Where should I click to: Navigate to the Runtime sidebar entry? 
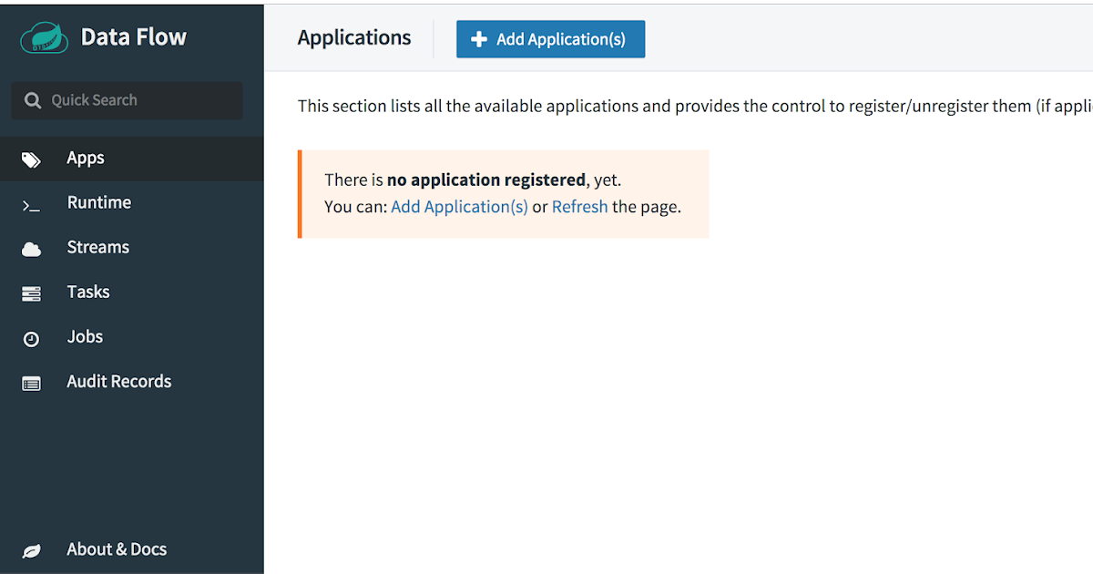97,202
